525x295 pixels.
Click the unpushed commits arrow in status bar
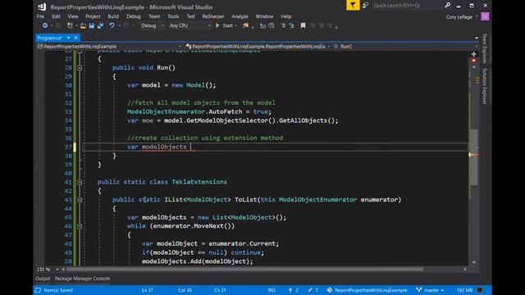(x=290, y=290)
